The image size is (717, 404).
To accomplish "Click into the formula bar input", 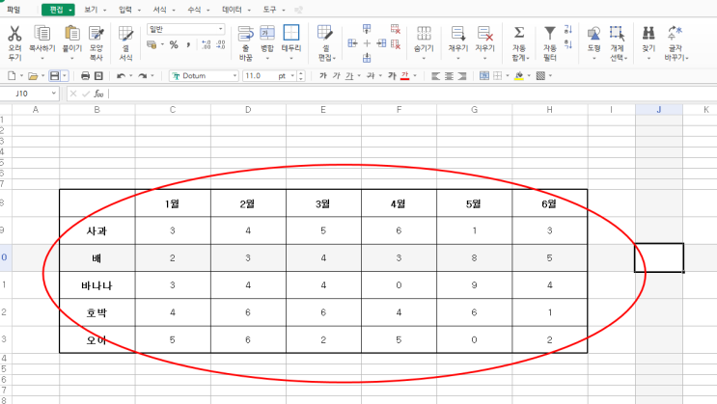I will (x=411, y=94).
